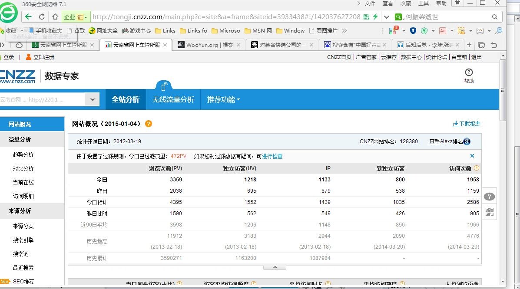Open 趋势分析 in the sidebar
The height and width of the screenshot is (289, 520).
click(23, 154)
